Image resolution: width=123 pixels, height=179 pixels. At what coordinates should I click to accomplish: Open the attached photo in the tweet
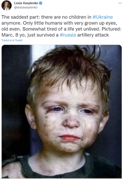tap(61, 111)
